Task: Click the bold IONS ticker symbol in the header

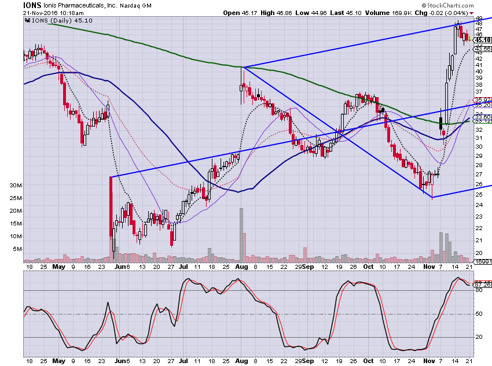Action: click(32, 5)
